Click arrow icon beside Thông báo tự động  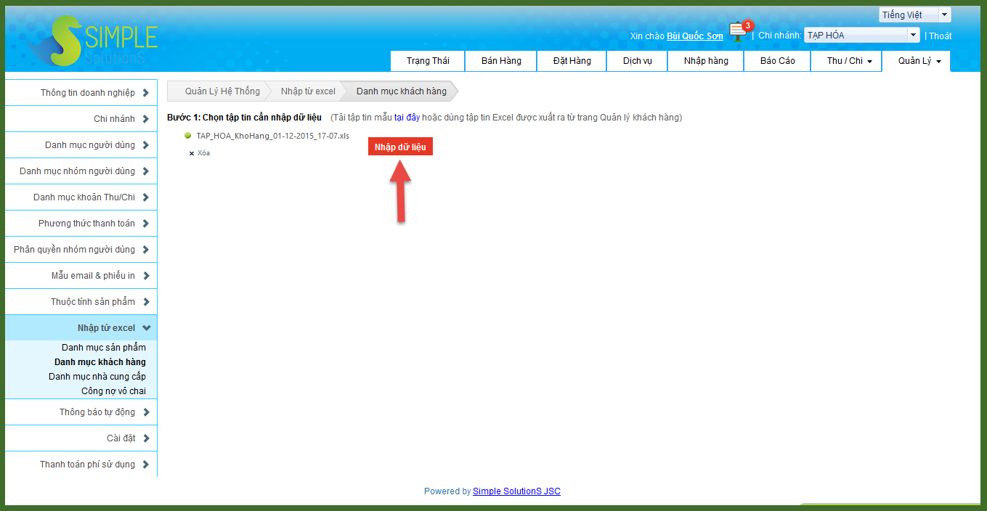tap(146, 412)
